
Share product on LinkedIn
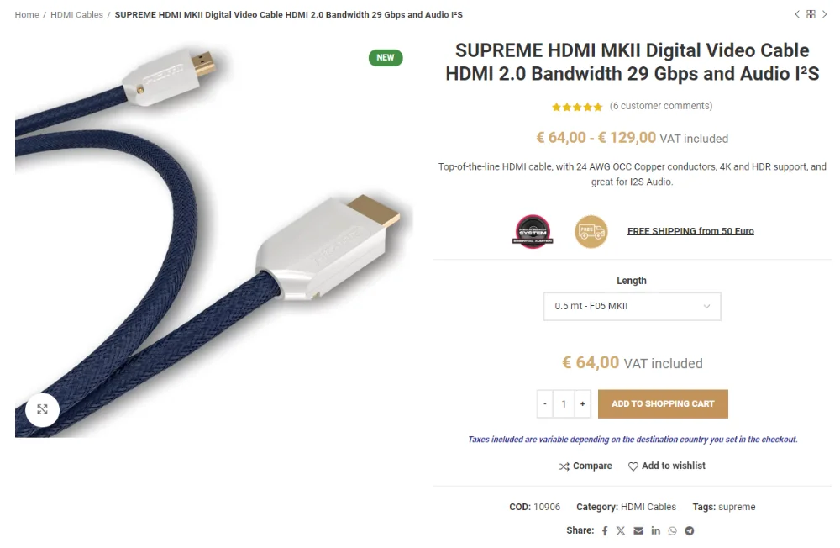655,531
